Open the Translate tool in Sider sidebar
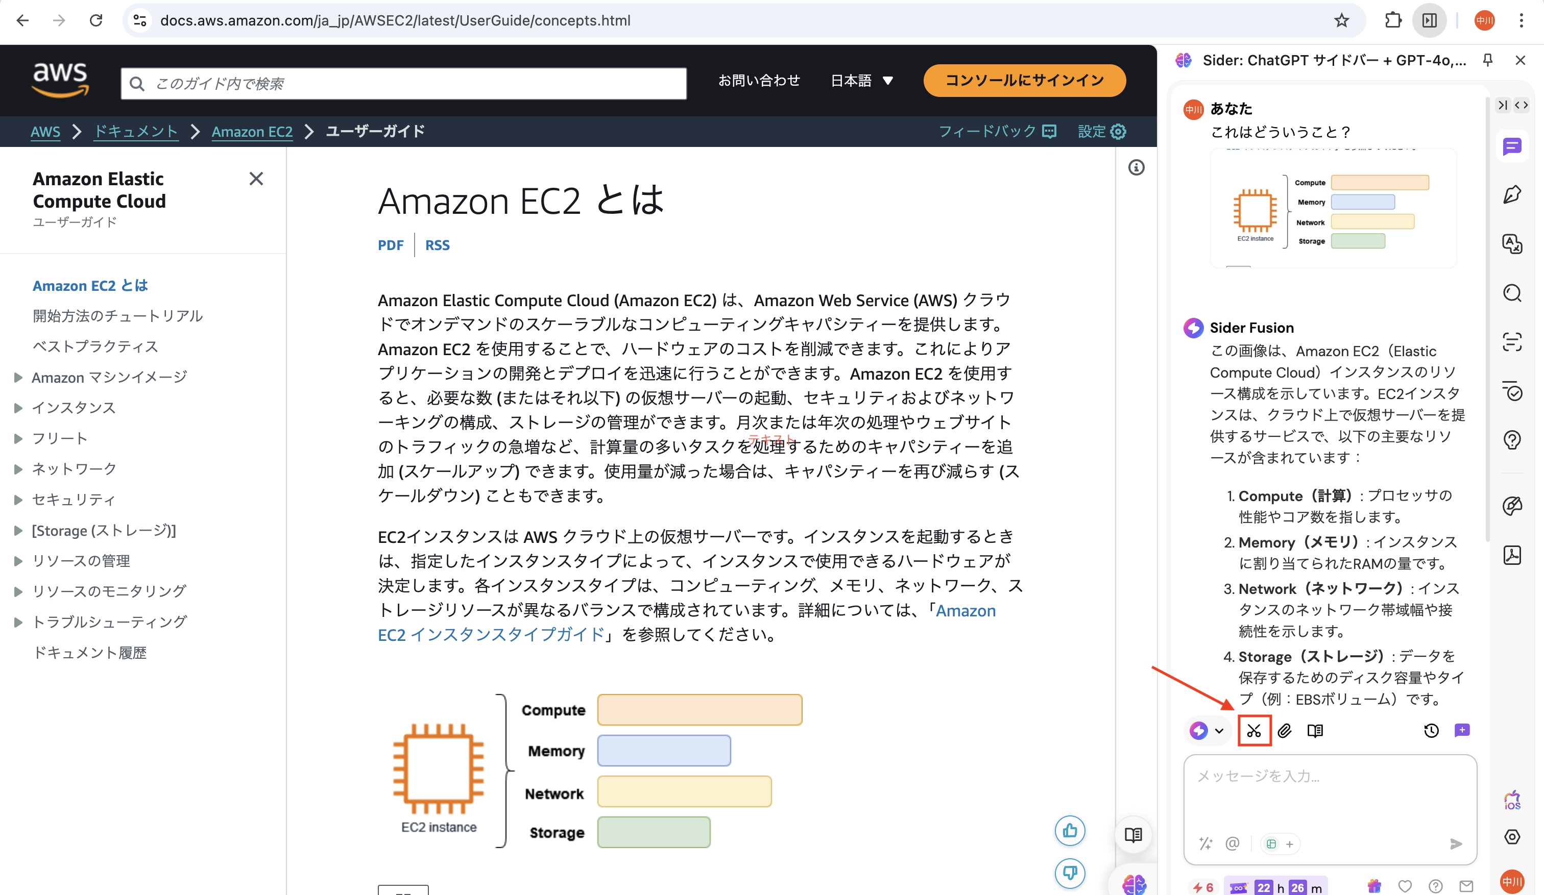 pyautogui.click(x=1512, y=243)
